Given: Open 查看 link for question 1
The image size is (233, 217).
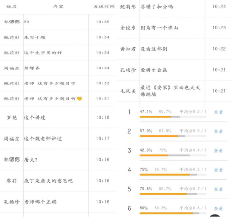Looking at the screenshot, I should pos(218,112).
